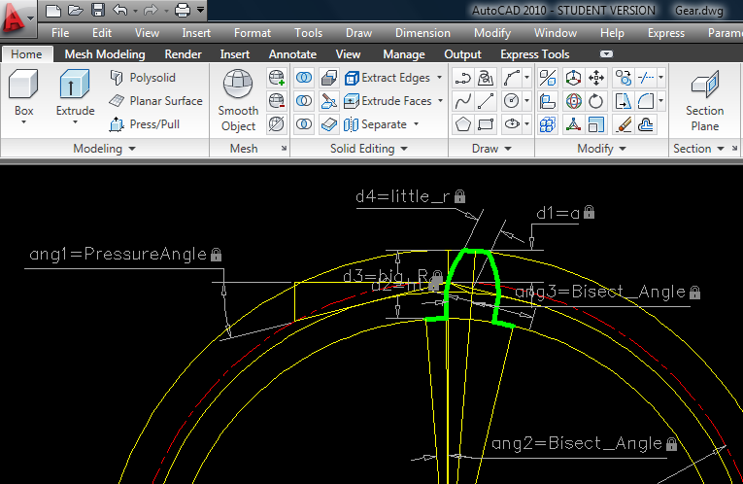This screenshot has width=743, height=484.
Task: Open the Express menu
Action: click(x=665, y=33)
